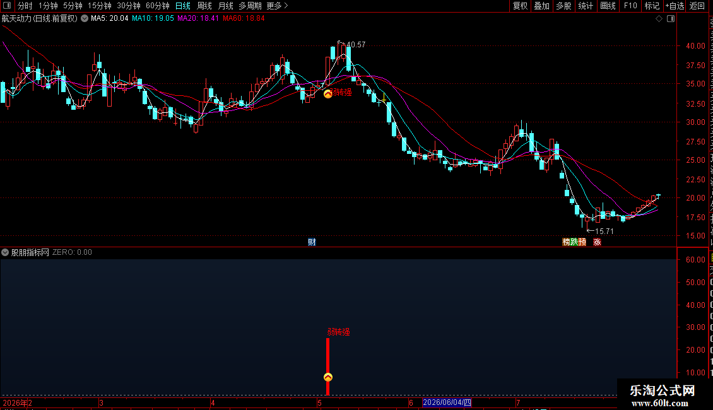Toggle the chart layout window icon
The height and width of the screenshot is (410, 713).
click(671, 19)
